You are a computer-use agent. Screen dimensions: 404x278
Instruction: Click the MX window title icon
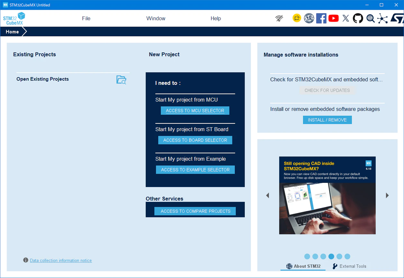(5, 5)
